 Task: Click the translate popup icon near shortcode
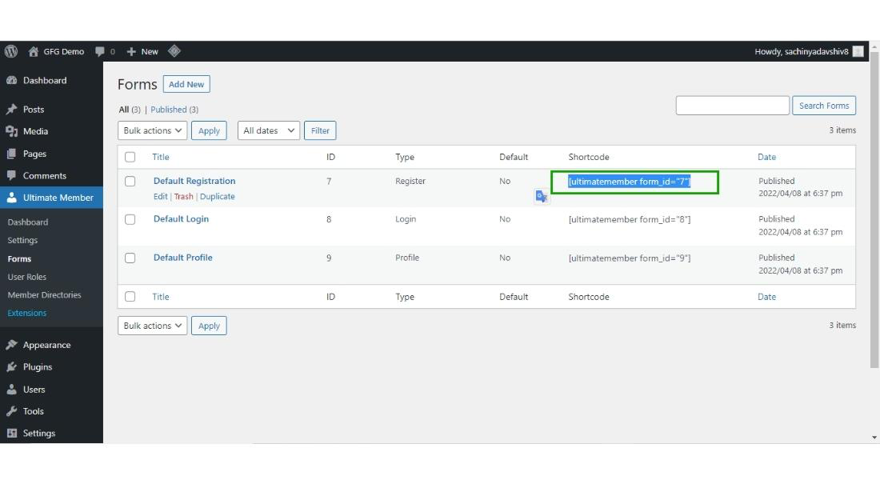click(541, 196)
